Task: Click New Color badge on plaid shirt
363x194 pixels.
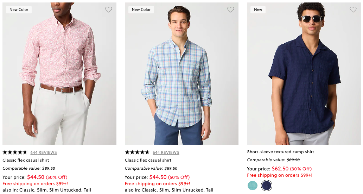Action: pyautogui.click(x=141, y=10)
